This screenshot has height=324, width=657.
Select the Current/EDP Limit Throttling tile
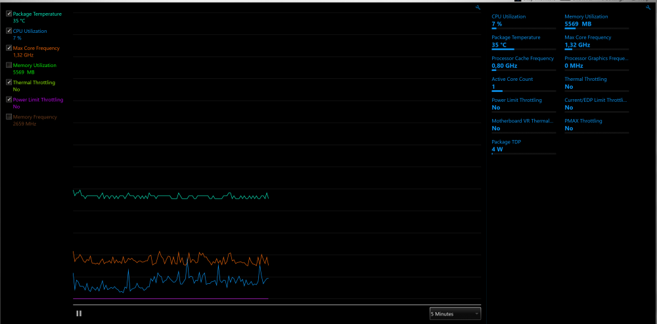597,104
